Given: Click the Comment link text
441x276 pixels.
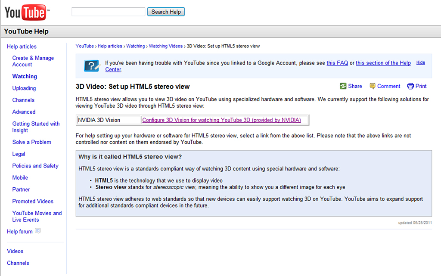Looking at the screenshot, I should 388,86.
